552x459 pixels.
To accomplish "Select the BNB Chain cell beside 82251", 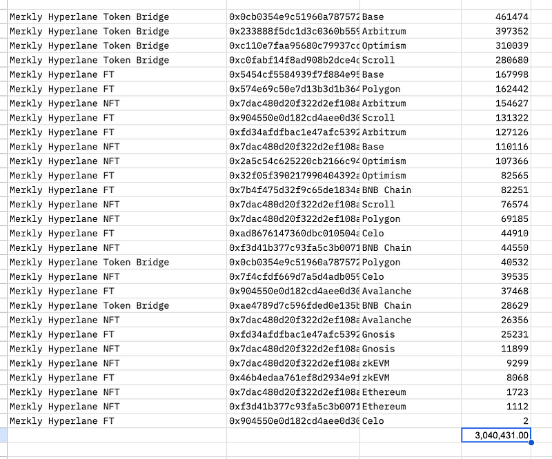I will coord(411,190).
